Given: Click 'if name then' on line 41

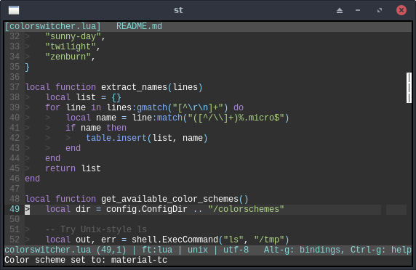Looking at the screenshot, I should (96, 128).
